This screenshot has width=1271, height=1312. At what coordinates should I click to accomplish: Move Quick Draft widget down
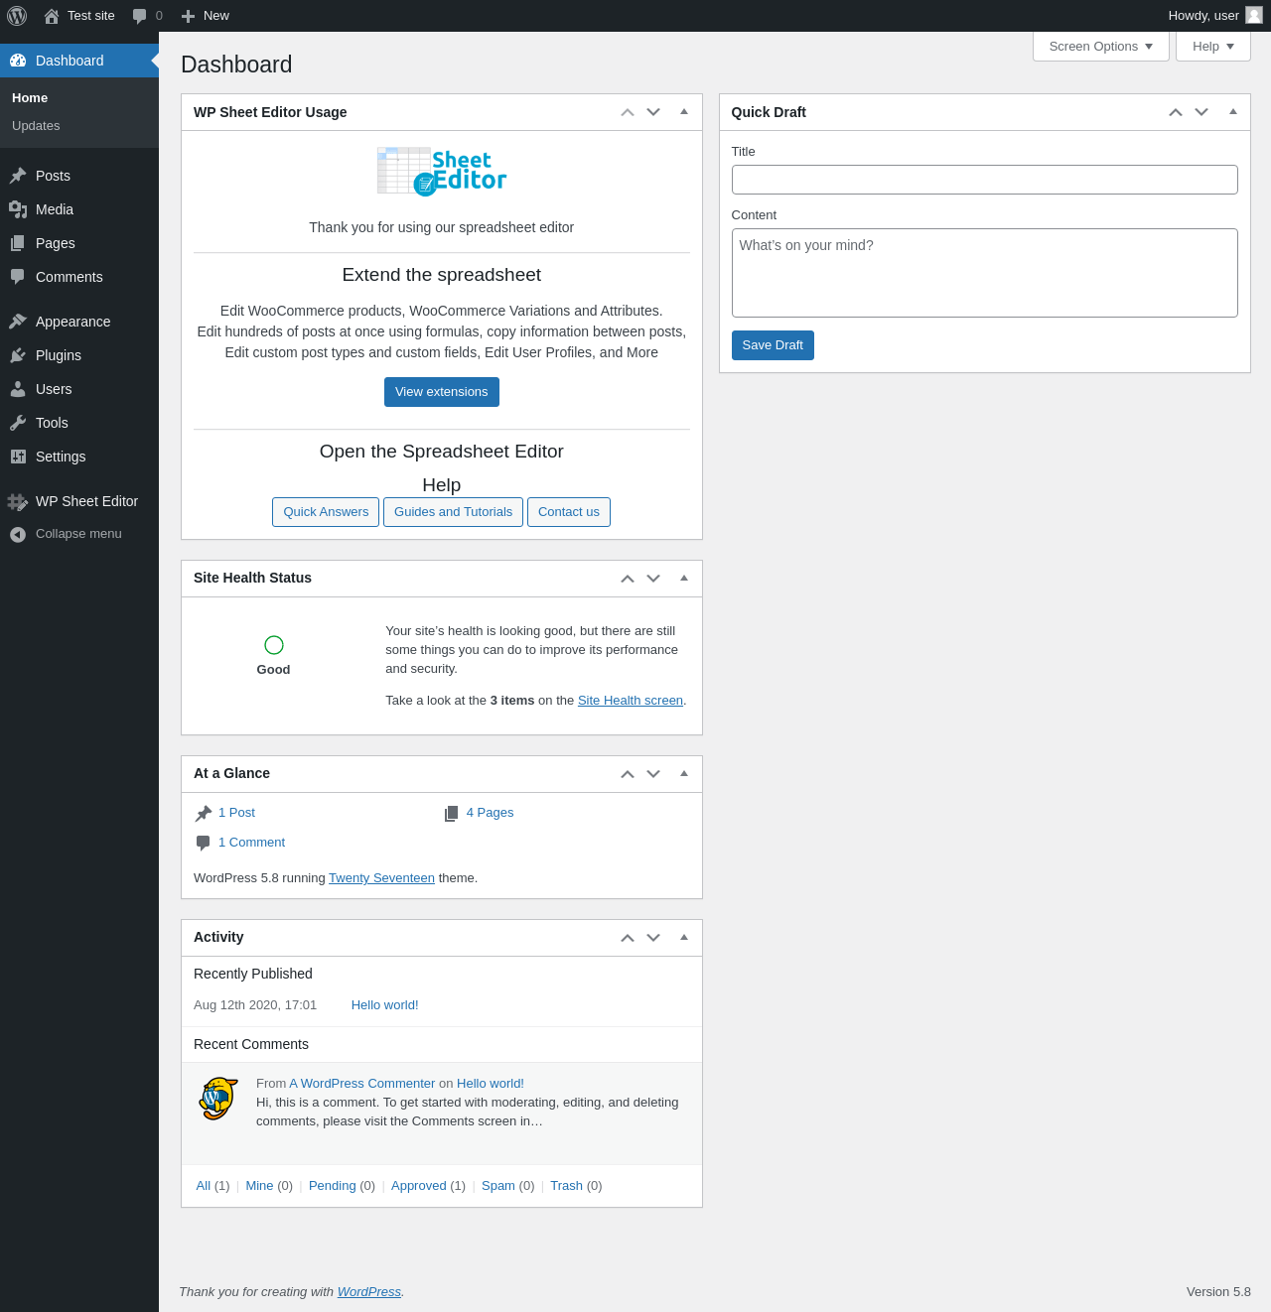point(1201,112)
